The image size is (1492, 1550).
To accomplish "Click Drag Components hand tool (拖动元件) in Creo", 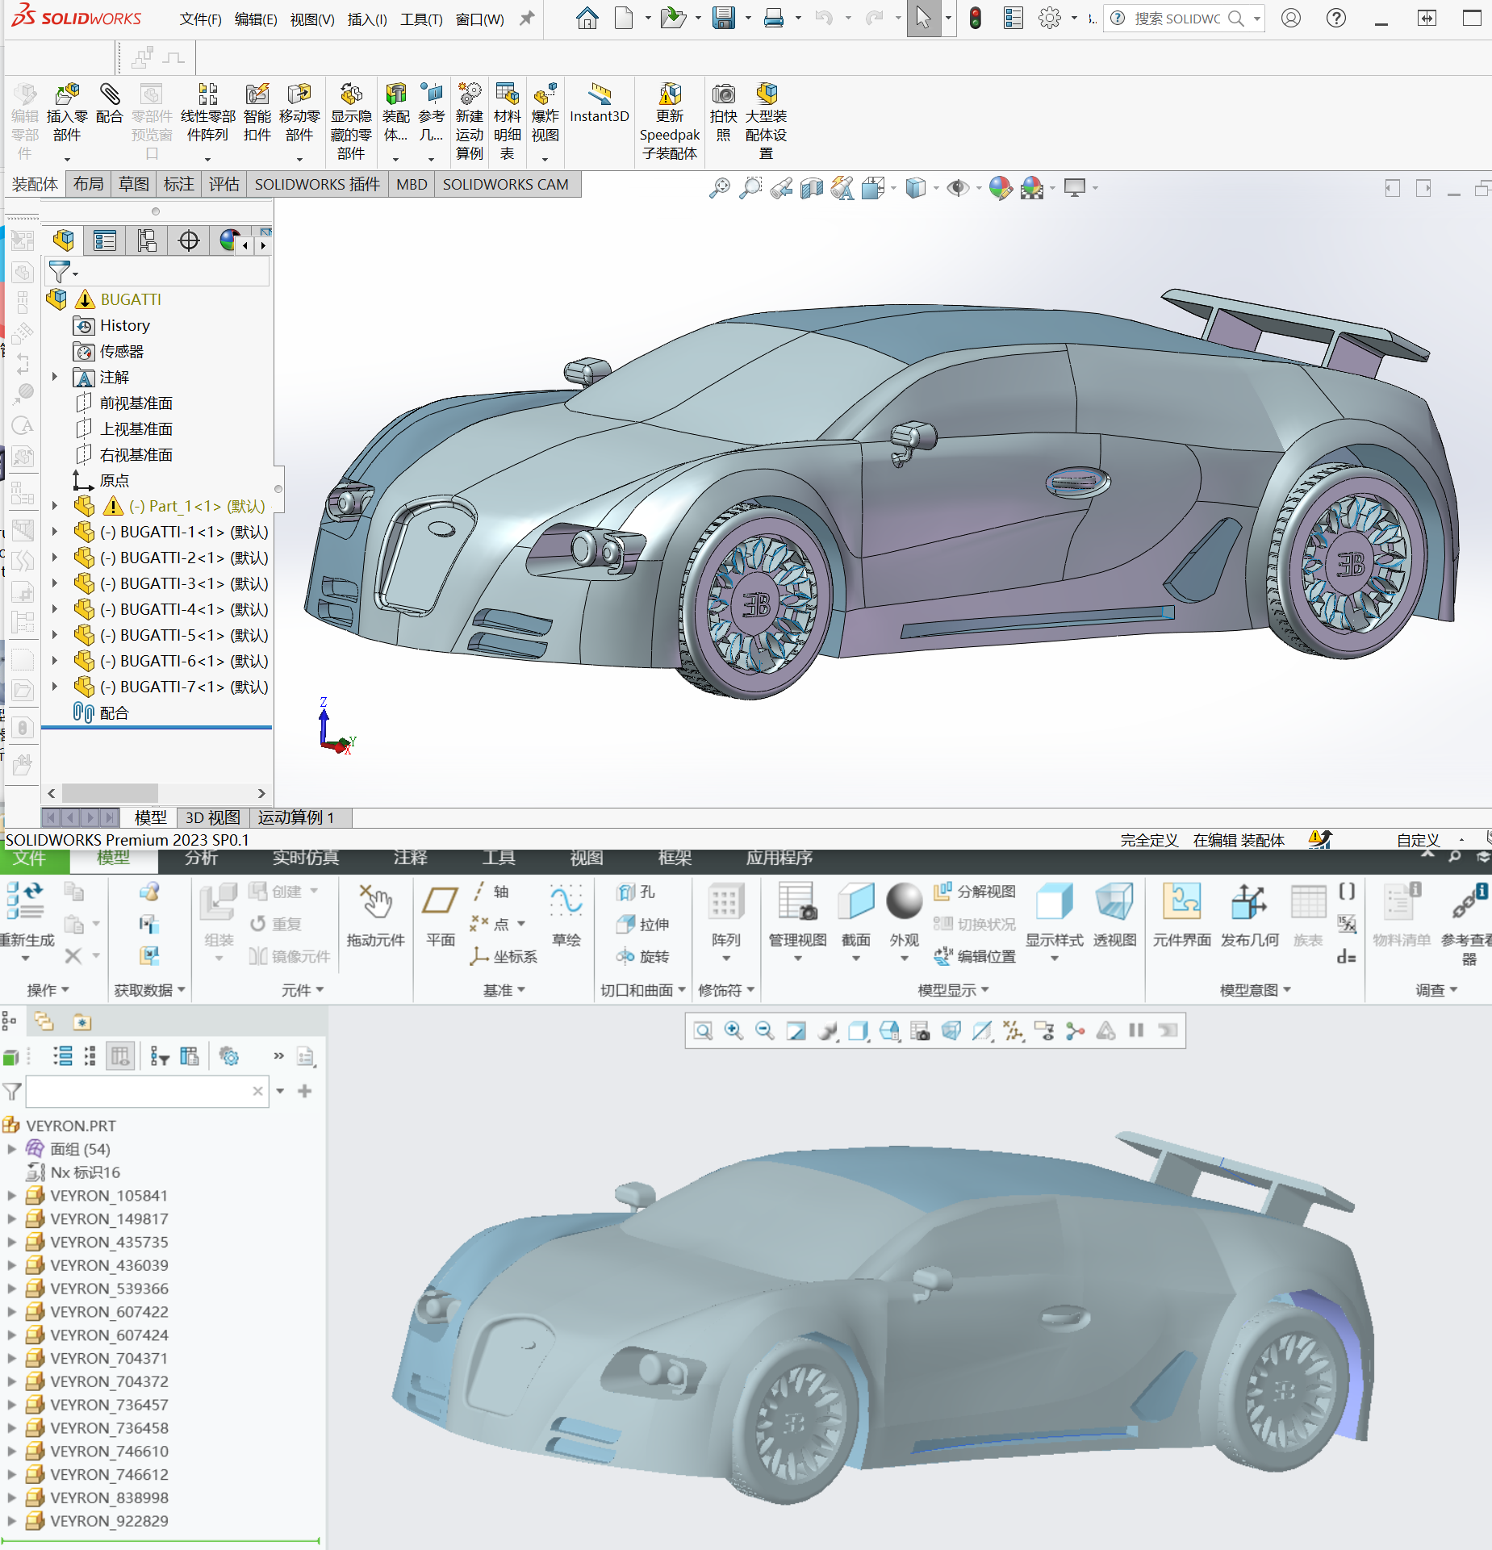I will click(x=376, y=915).
